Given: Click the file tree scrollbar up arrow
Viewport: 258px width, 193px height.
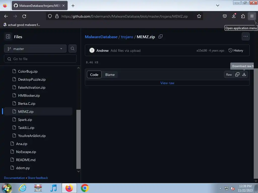Looking at the screenshot, I should pyautogui.click(x=79, y=68).
